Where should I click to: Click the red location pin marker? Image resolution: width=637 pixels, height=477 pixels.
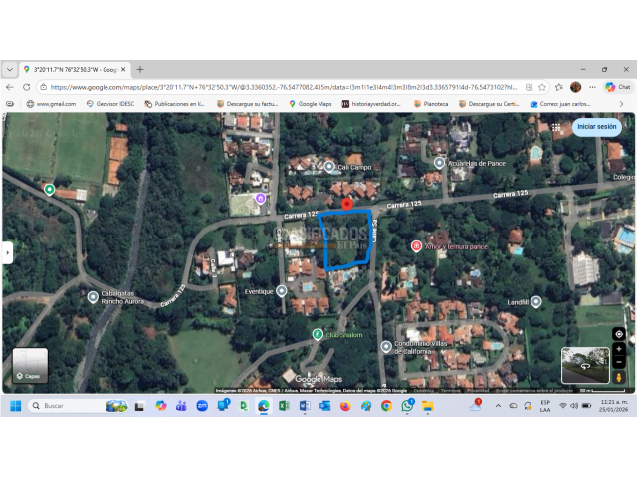coord(346,204)
